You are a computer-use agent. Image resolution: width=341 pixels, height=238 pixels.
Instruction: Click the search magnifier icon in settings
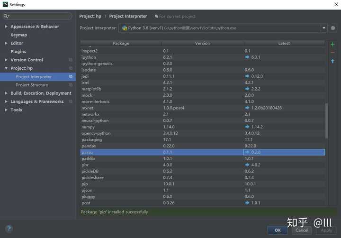point(6,16)
